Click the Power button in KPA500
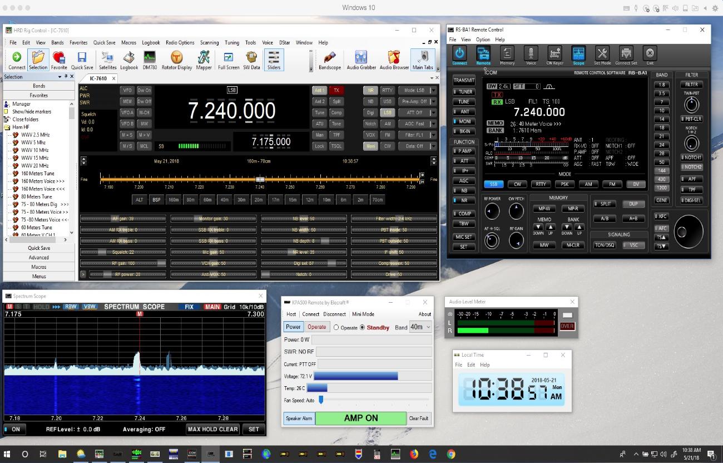This screenshot has width=723, height=463. click(x=294, y=327)
